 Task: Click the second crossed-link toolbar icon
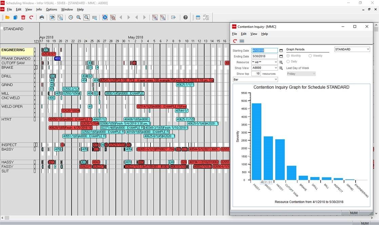(x=163, y=17)
